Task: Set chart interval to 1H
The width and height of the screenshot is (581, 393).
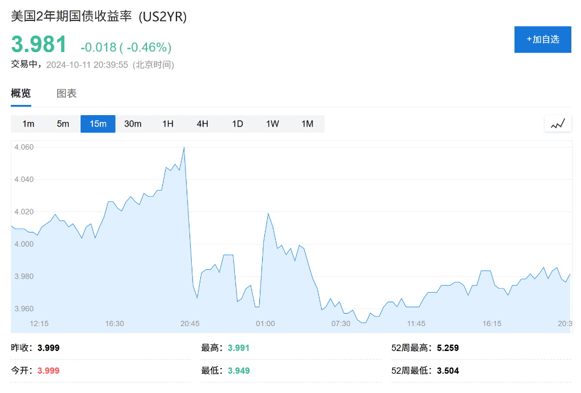Action: [x=168, y=124]
